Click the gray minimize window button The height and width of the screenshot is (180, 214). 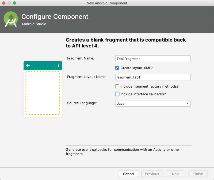pyautogui.click(x=9, y=3)
